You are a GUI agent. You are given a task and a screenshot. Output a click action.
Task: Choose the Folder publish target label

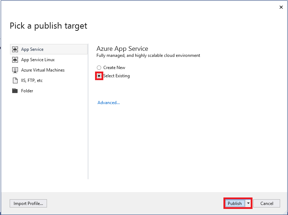(x=27, y=91)
